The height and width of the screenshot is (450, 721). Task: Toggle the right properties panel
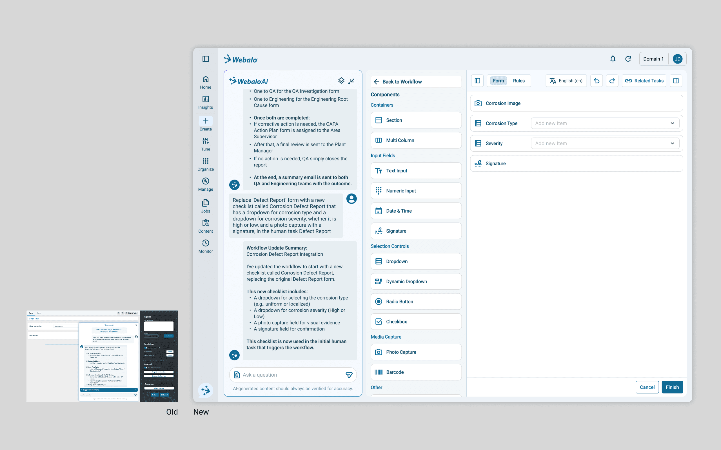point(676,81)
